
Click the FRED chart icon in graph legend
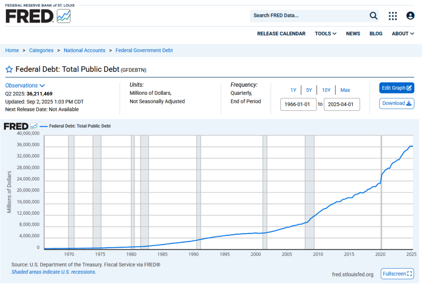(34, 126)
